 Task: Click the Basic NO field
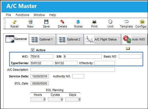pos(130,56)
